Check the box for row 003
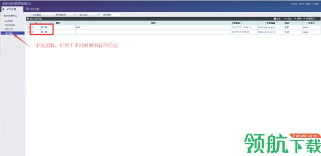The image size is (321, 156). coord(28,27)
